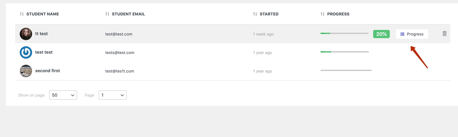Click second first's empty progress bar

click(346, 70)
